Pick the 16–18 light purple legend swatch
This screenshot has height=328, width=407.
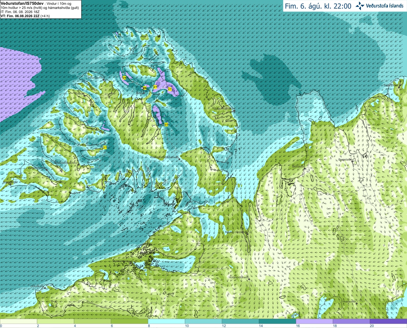(x=314, y=321)
